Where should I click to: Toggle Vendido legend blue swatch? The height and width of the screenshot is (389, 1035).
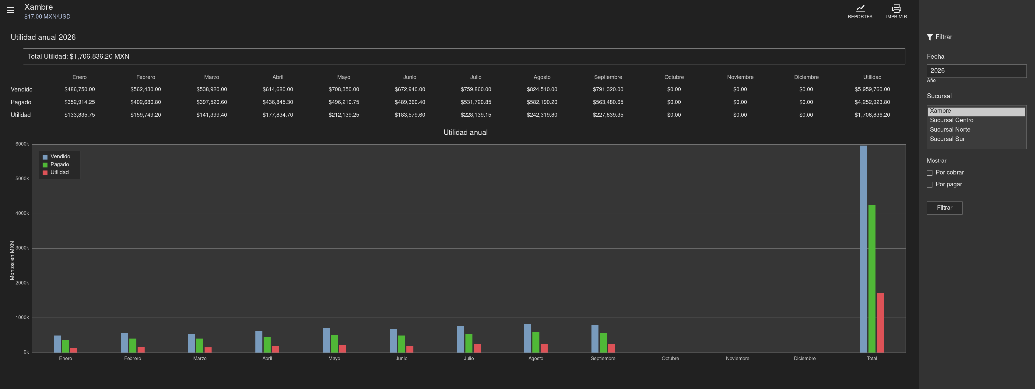tap(45, 157)
